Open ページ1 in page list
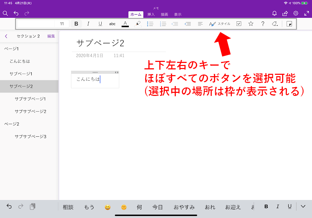The image size is (312, 218). pyautogui.click(x=29, y=49)
